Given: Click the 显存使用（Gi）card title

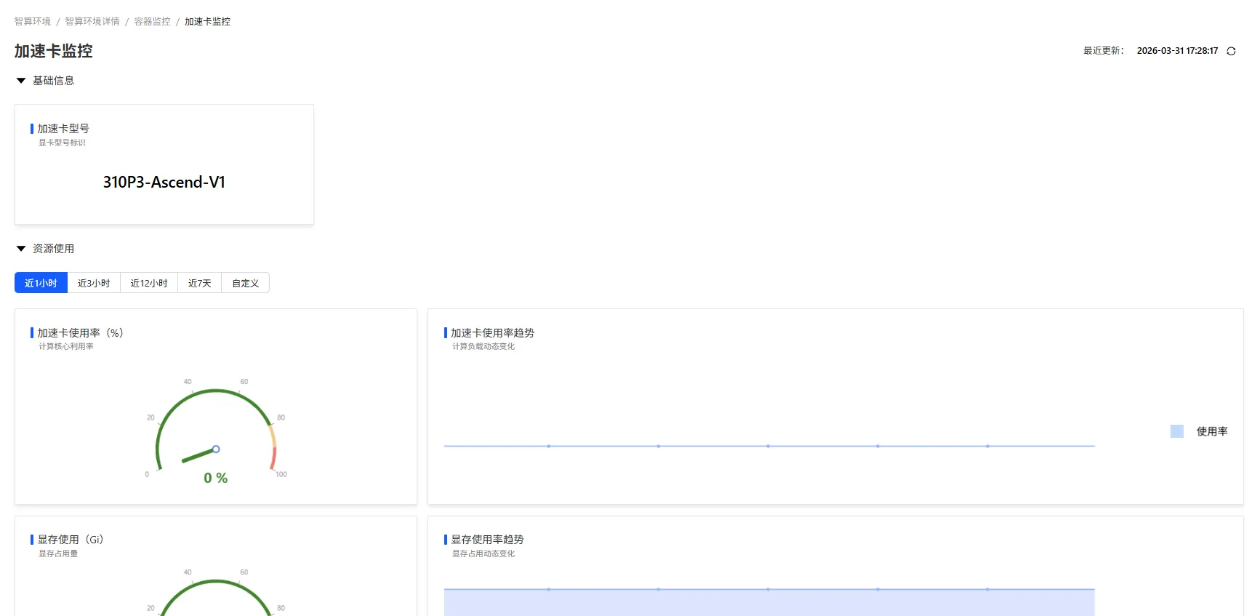Looking at the screenshot, I should point(71,540).
